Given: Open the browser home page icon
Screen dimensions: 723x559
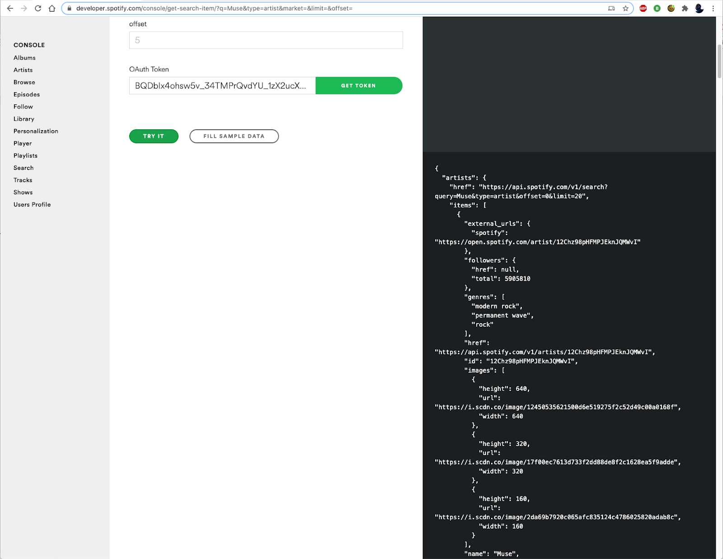Looking at the screenshot, I should [x=52, y=8].
